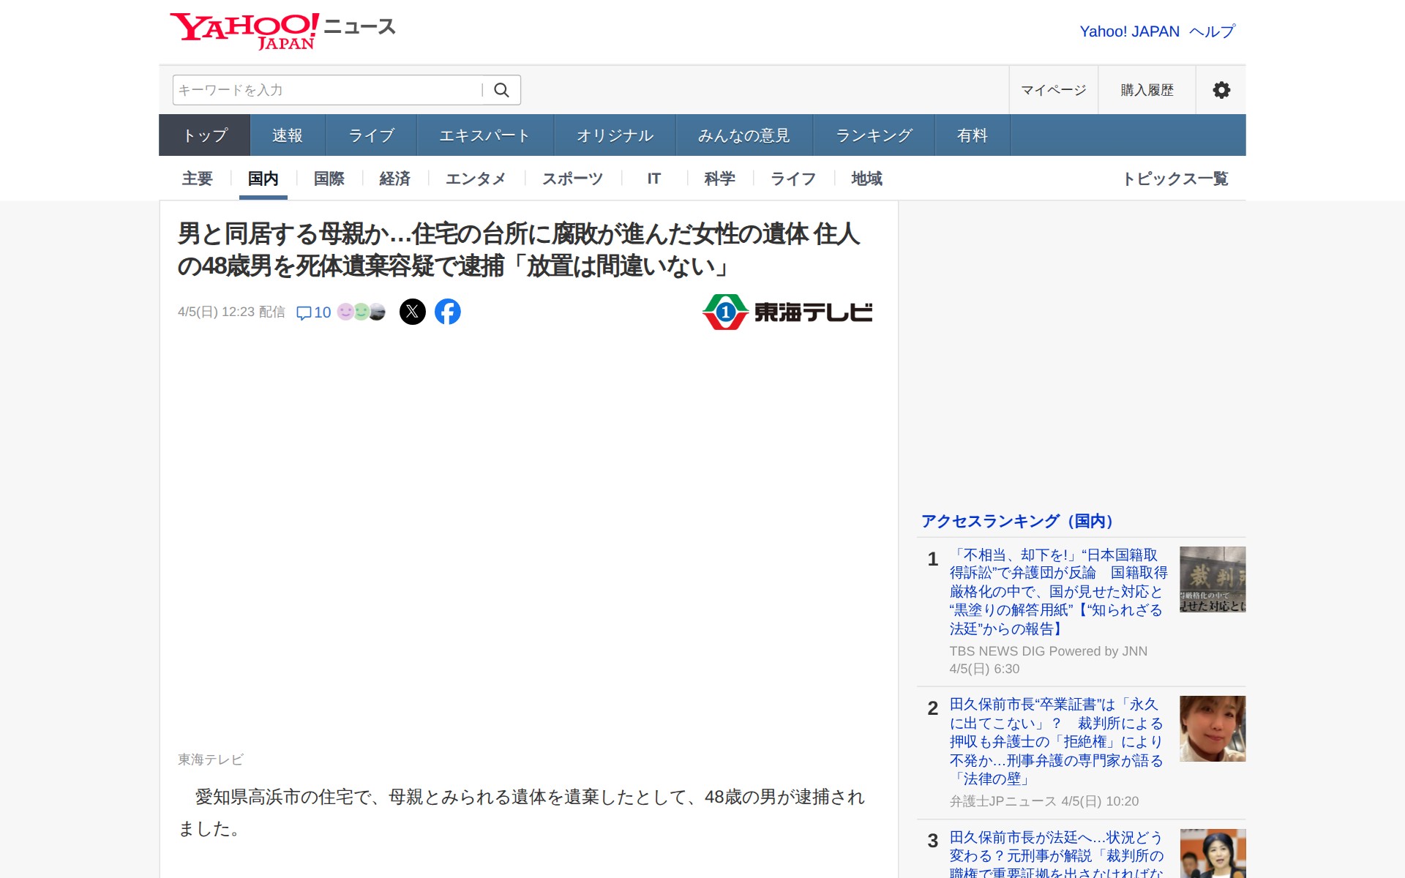Switch to the ランキング tab
1405x878 pixels.
tap(874, 135)
